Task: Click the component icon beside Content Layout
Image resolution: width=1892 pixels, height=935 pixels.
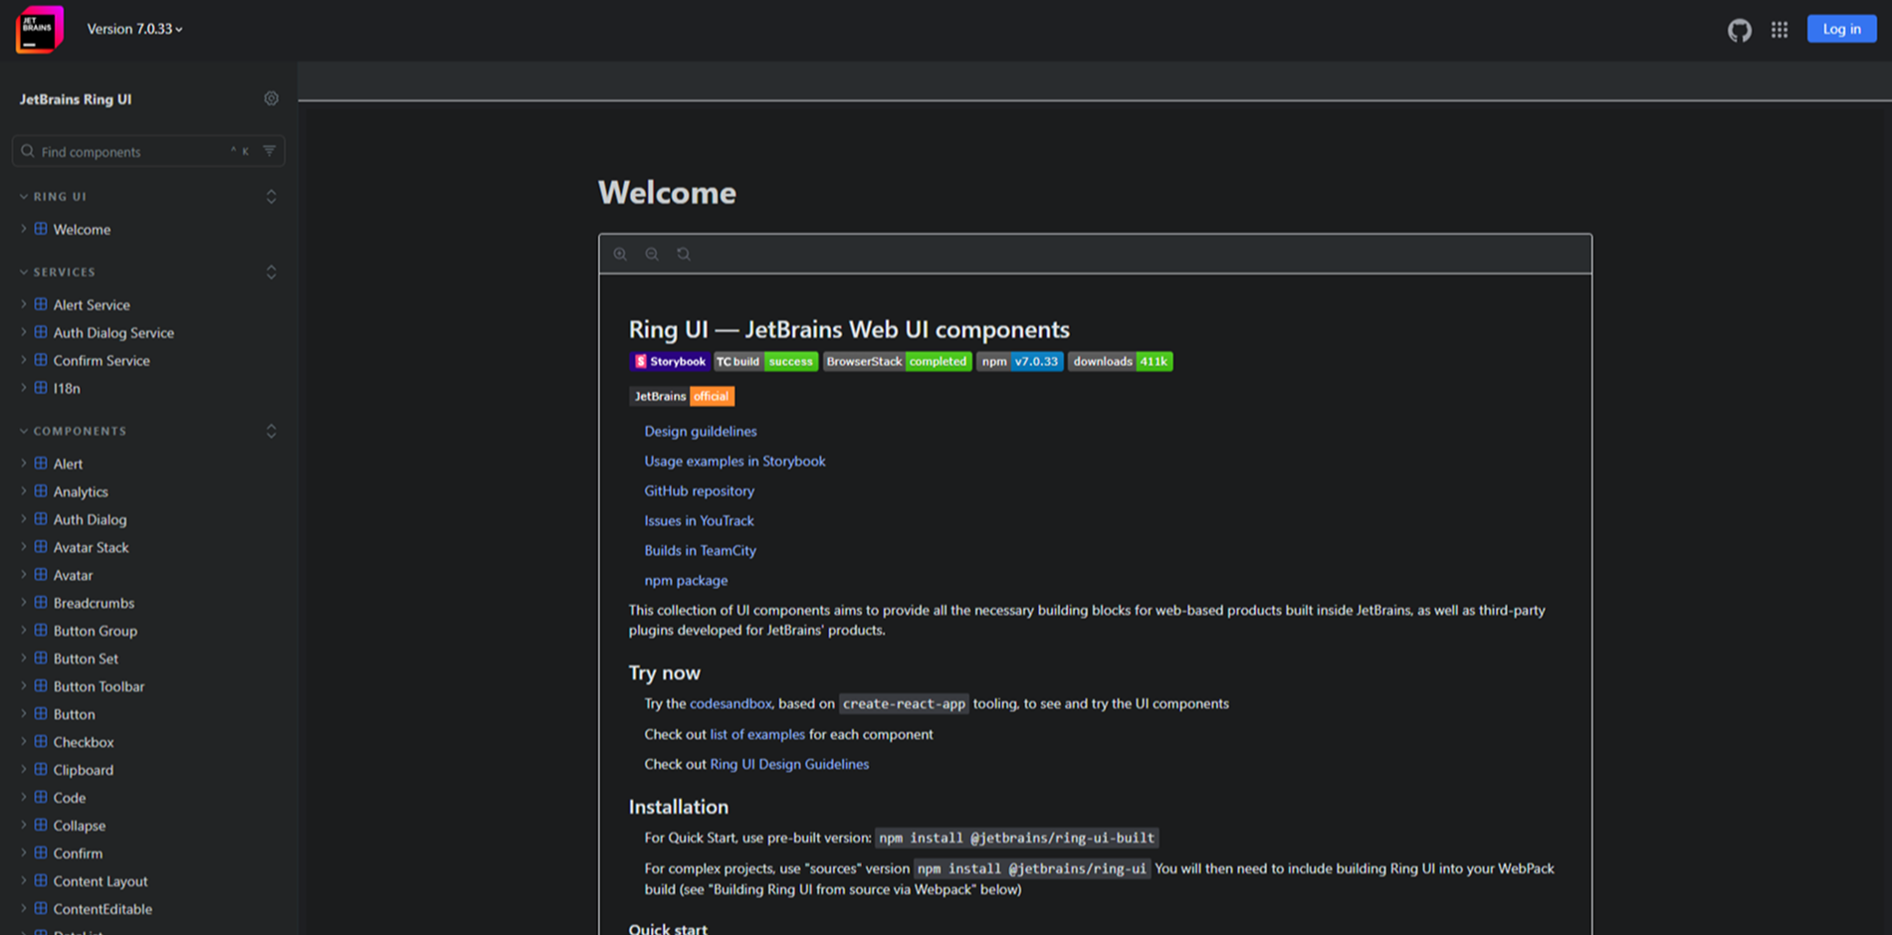Action: coord(41,881)
